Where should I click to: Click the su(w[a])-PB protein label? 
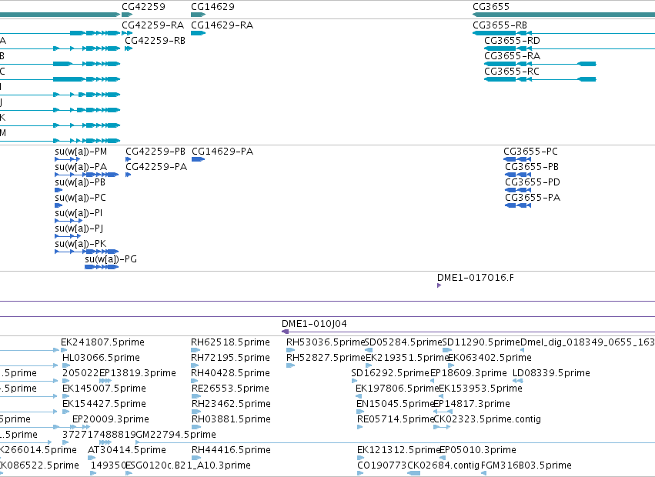80,182
